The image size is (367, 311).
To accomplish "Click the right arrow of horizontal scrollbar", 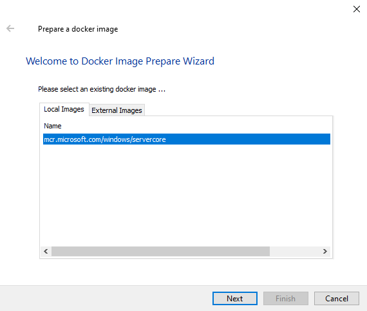I will 325,252.
